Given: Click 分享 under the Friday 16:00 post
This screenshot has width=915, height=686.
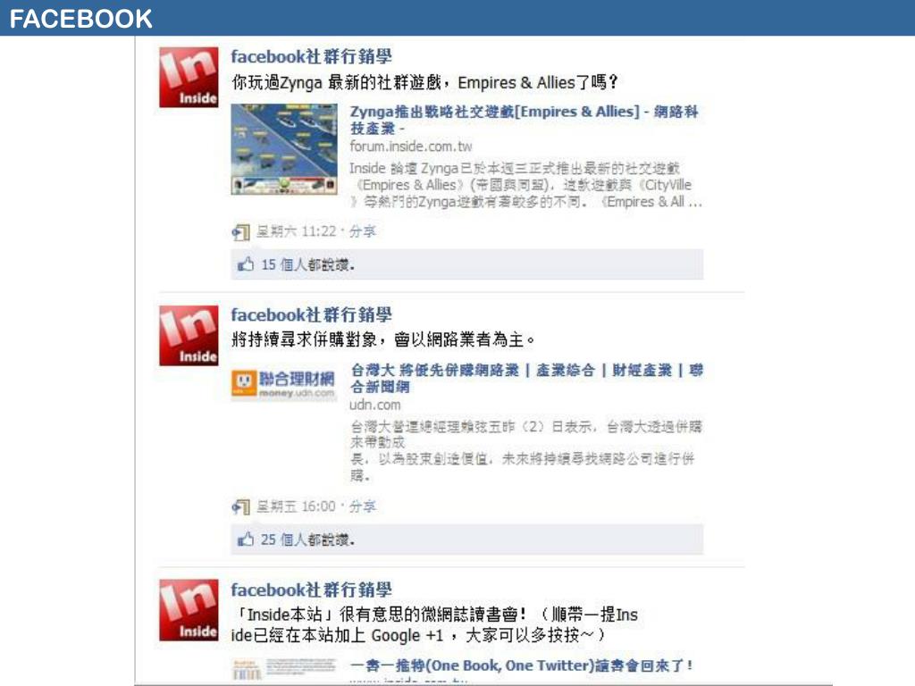Looking at the screenshot, I should [x=363, y=506].
